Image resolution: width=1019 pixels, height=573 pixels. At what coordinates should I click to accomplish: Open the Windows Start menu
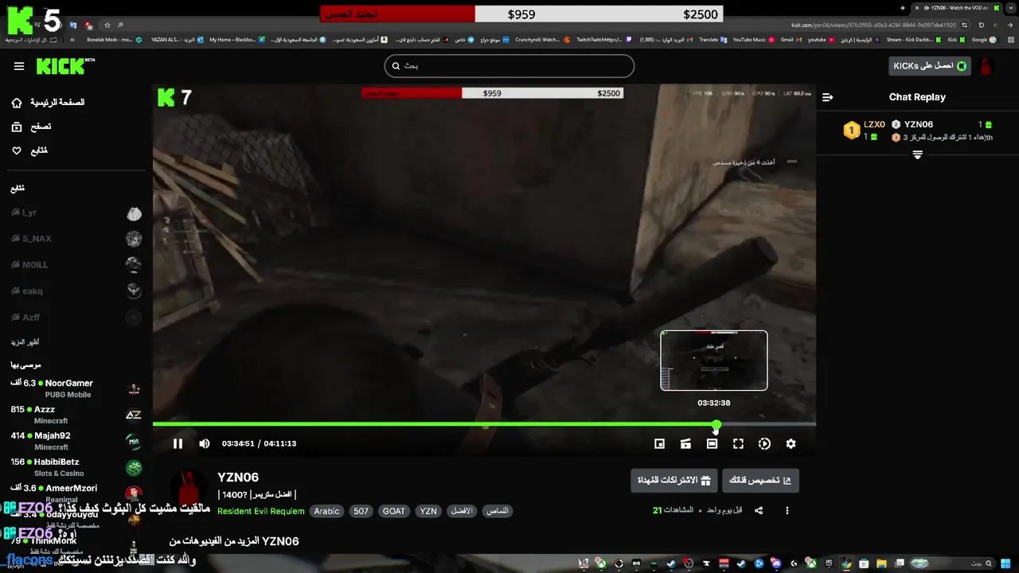coord(1005,563)
